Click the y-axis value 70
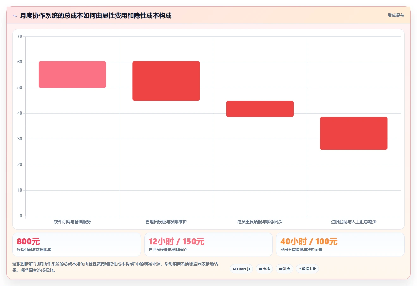The height and width of the screenshot is (286, 417). pyautogui.click(x=20, y=36)
